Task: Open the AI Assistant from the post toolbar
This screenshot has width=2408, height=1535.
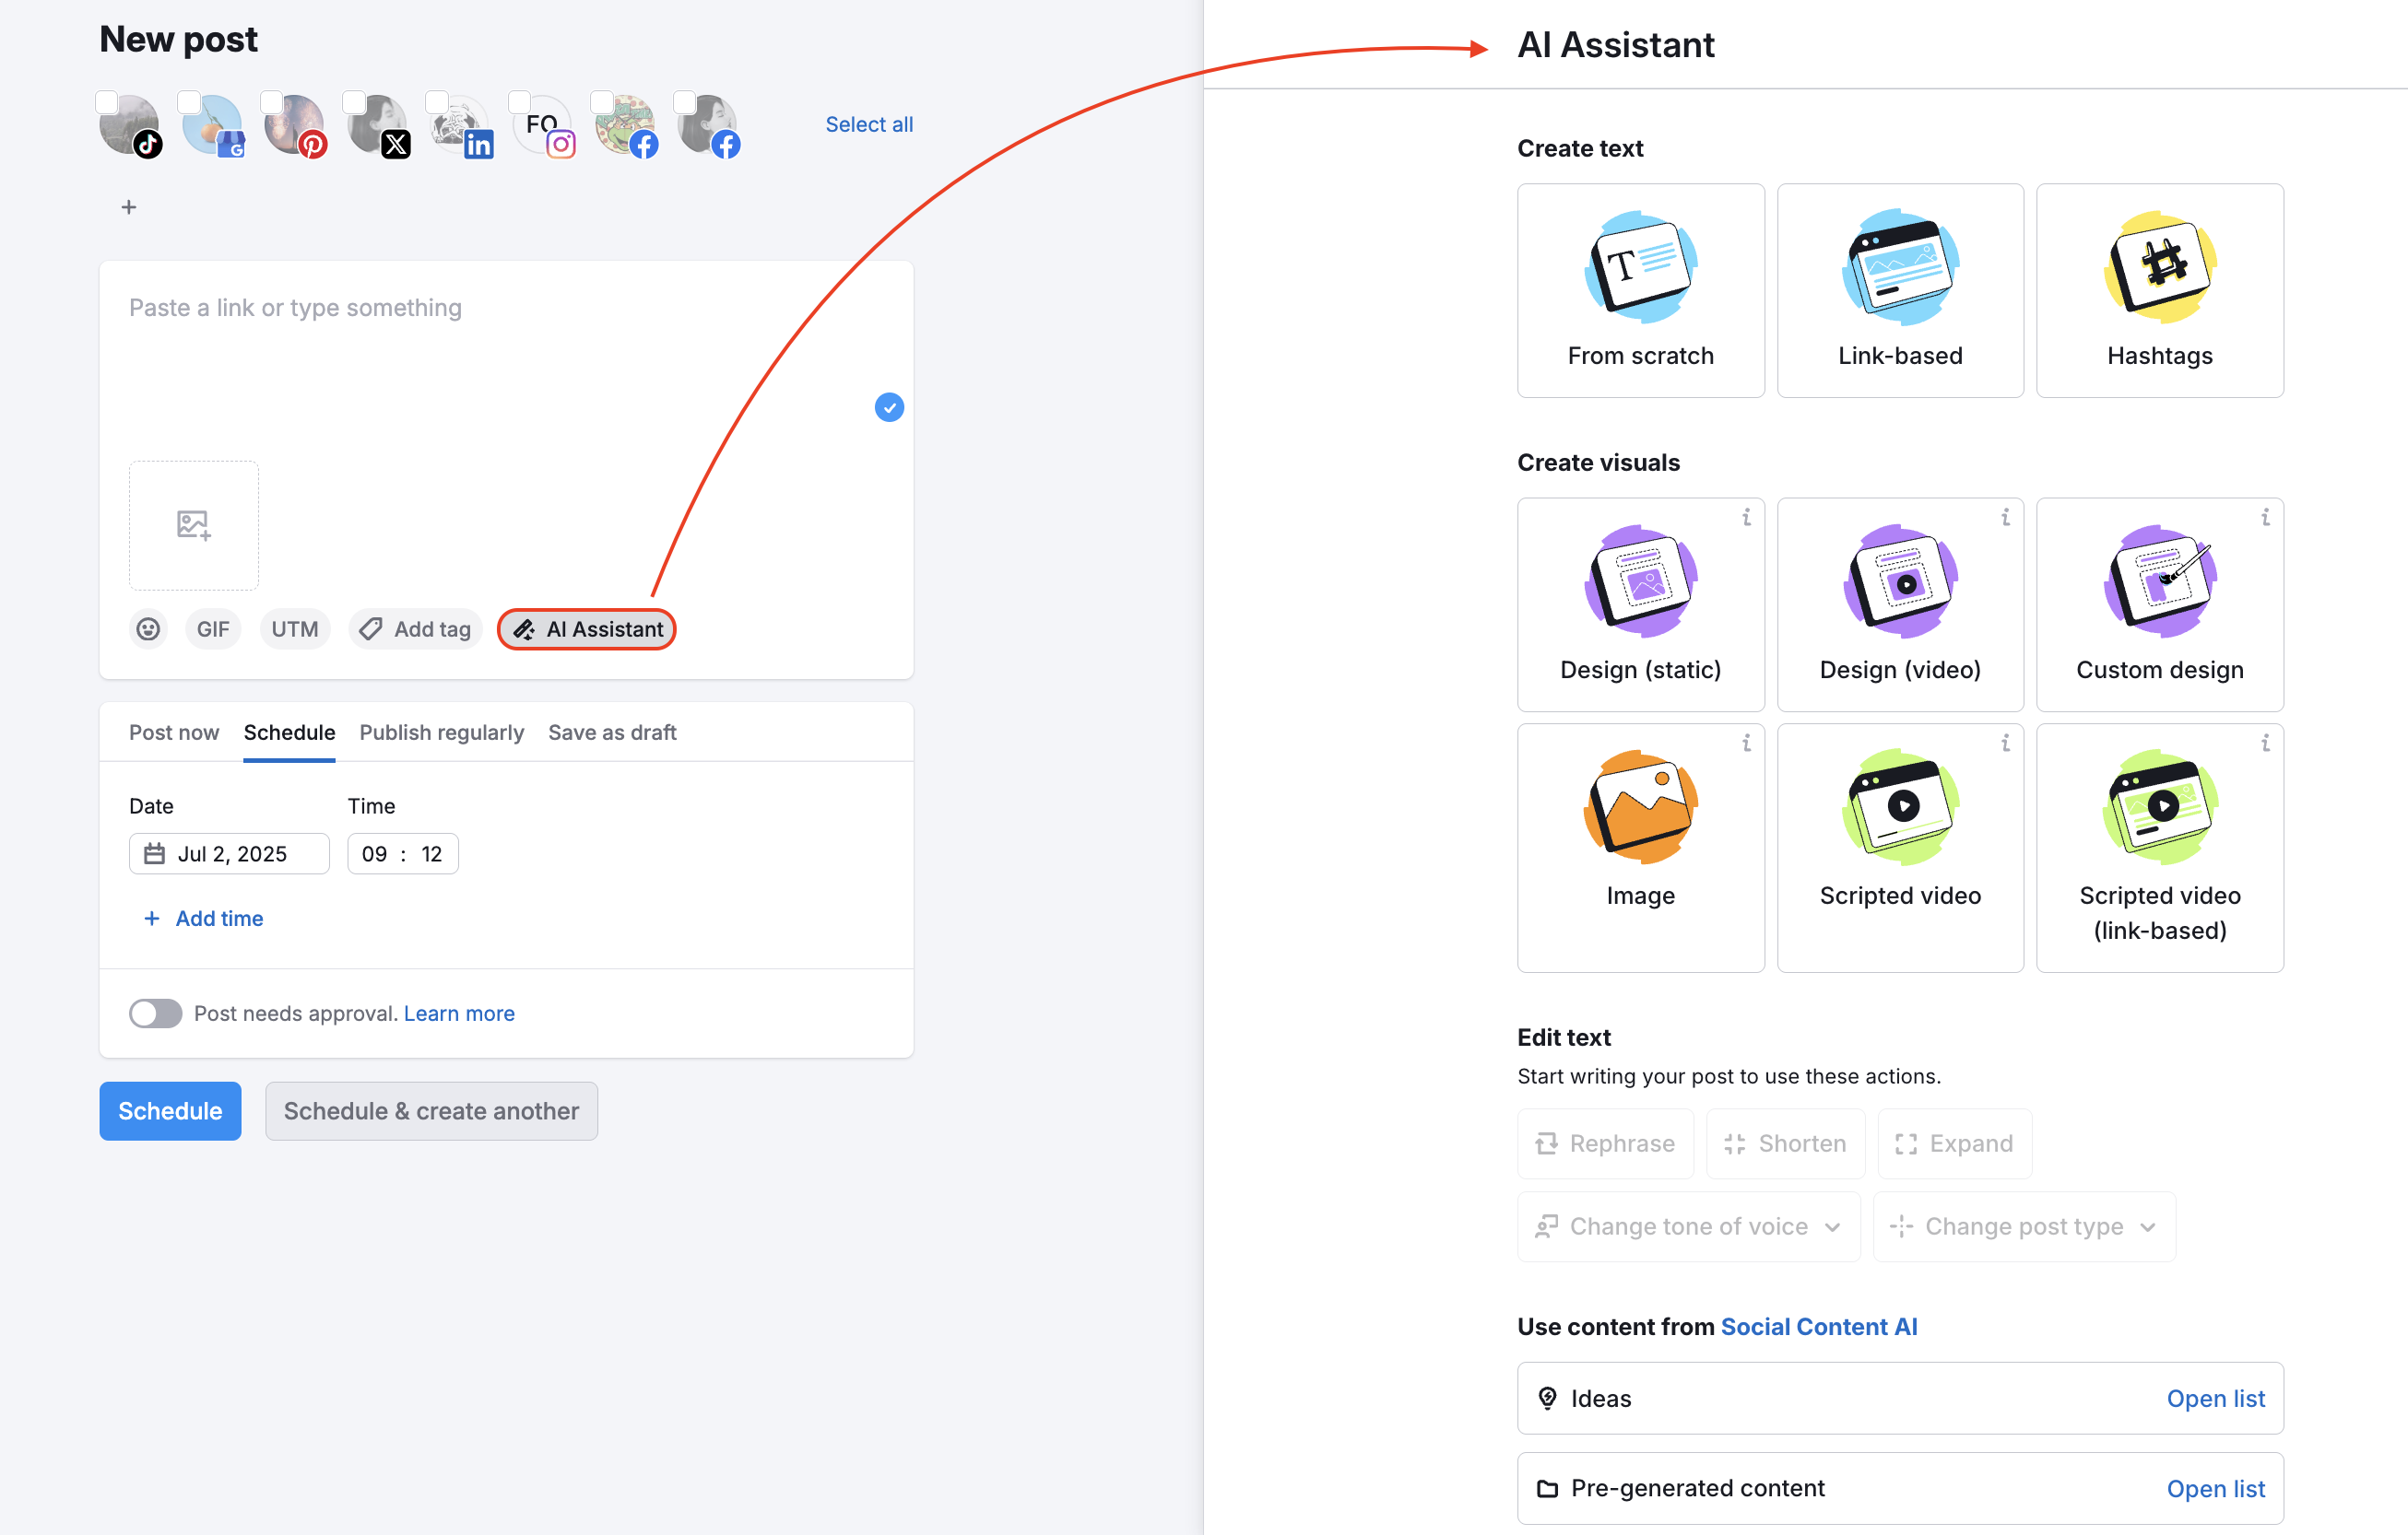Action: tap(586, 628)
